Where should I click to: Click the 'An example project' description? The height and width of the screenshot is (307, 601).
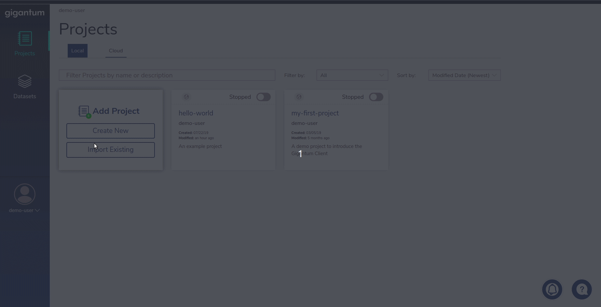(200, 146)
